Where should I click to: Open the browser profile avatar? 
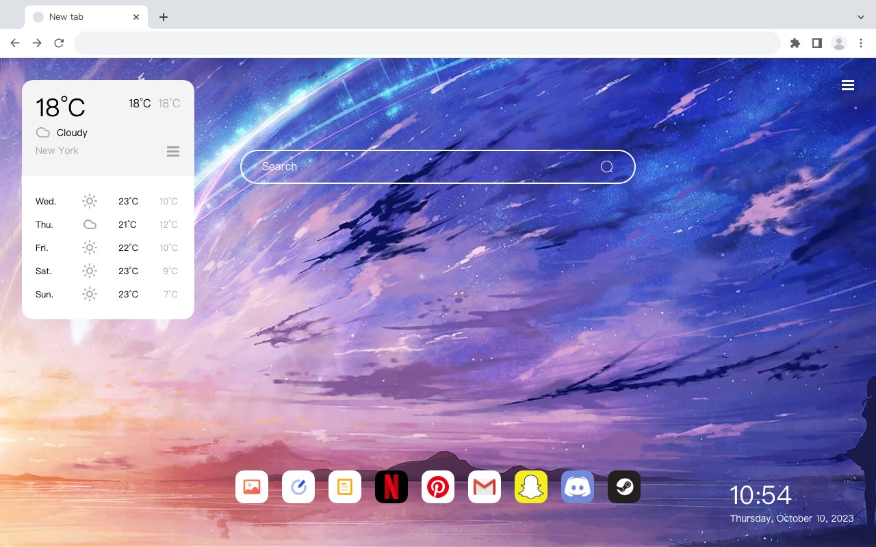click(839, 43)
